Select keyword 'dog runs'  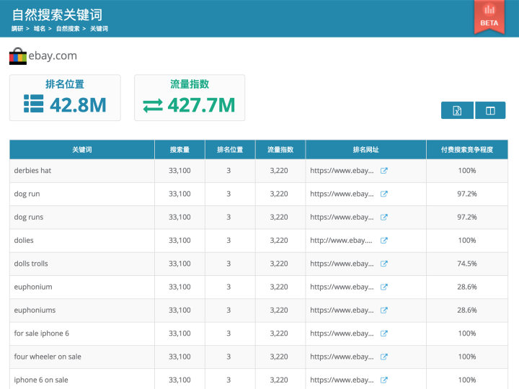28,218
